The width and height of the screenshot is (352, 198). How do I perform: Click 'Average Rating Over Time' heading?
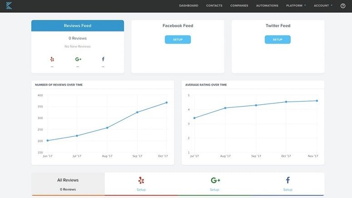206,85
